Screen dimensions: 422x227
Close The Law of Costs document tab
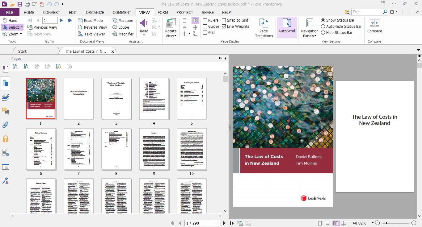coord(113,52)
